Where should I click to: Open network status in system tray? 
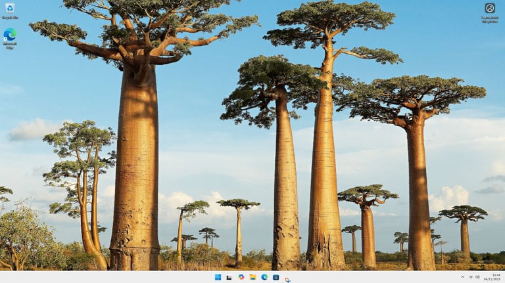471,277
